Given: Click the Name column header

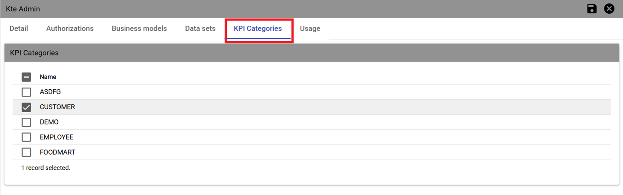Looking at the screenshot, I should coord(48,77).
